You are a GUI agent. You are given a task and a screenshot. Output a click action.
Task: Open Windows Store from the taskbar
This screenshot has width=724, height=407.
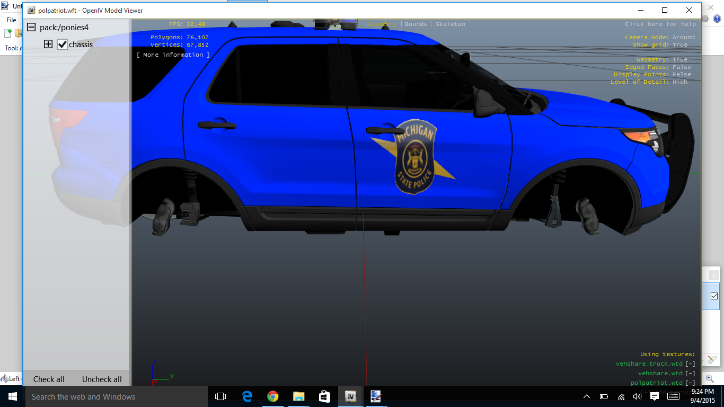pyautogui.click(x=324, y=396)
